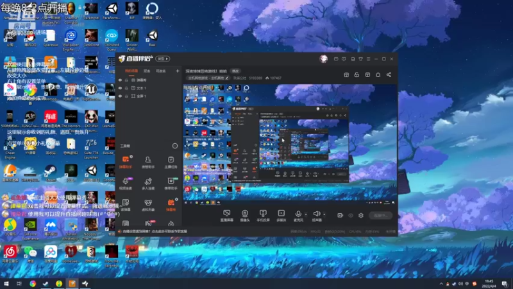This screenshot has width=513, height=289.
Task: Open the 房管助手 tool
Action: click(148, 162)
